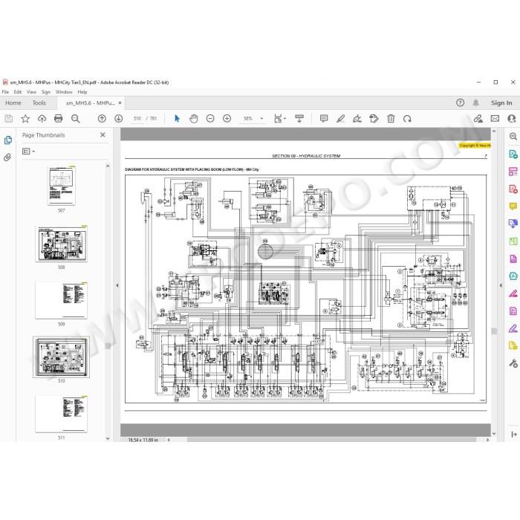520x520 pixels.
Task: Open the Sign menu
Action: (x=46, y=92)
